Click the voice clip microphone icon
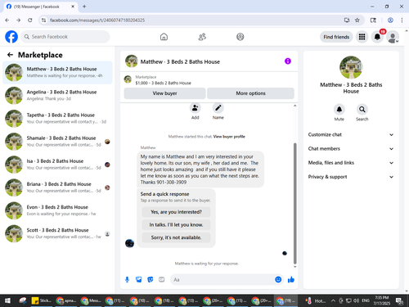The height and width of the screenshot is (307, 409). (127, 279)
